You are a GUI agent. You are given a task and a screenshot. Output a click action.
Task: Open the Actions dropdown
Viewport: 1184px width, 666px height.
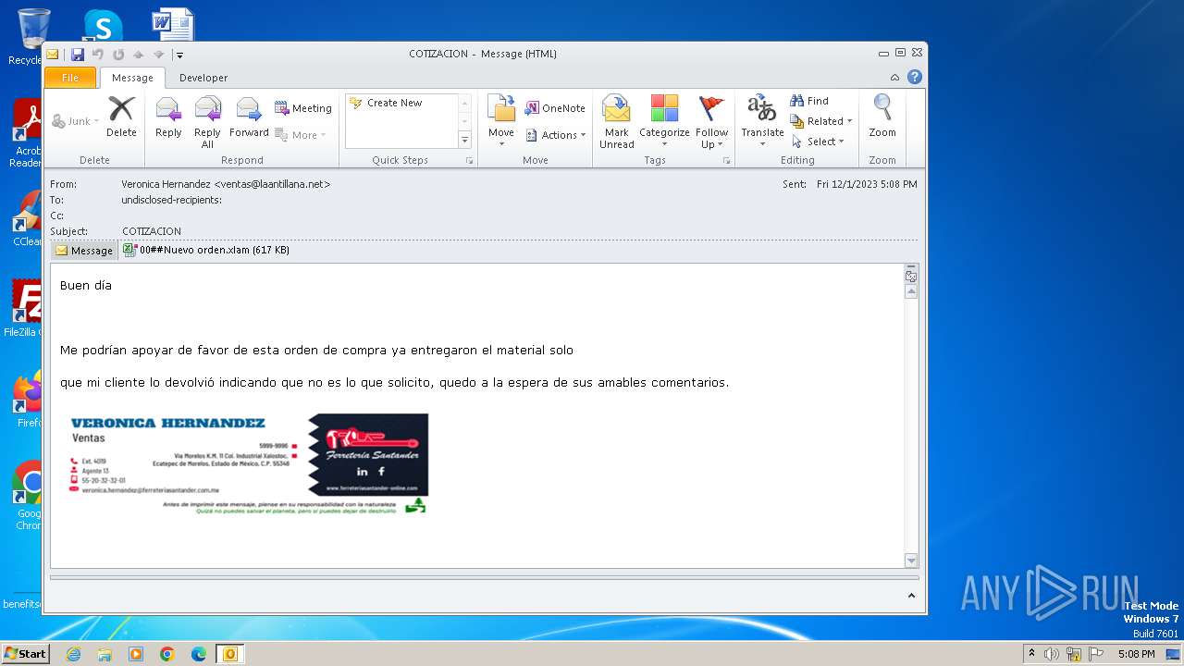pyautogui.click(x=556, y=135)
